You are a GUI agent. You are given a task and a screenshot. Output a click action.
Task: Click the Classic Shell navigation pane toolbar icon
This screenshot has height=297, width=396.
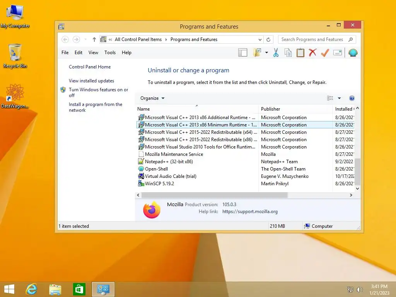point(242,53)
